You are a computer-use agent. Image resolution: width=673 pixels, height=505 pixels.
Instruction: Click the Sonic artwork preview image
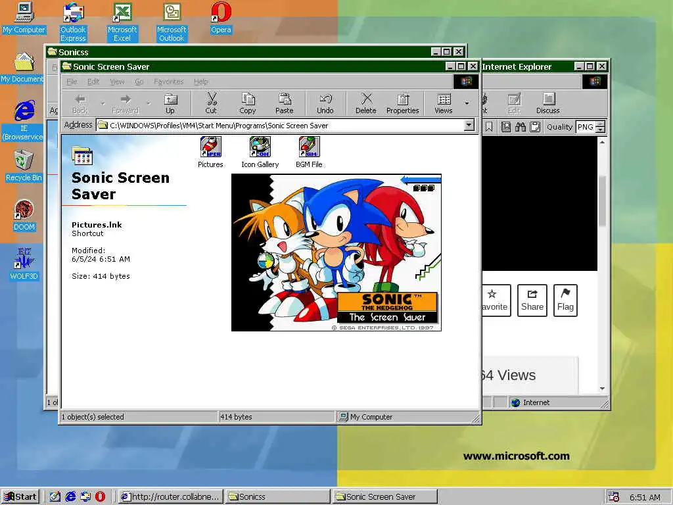[336, 252]
